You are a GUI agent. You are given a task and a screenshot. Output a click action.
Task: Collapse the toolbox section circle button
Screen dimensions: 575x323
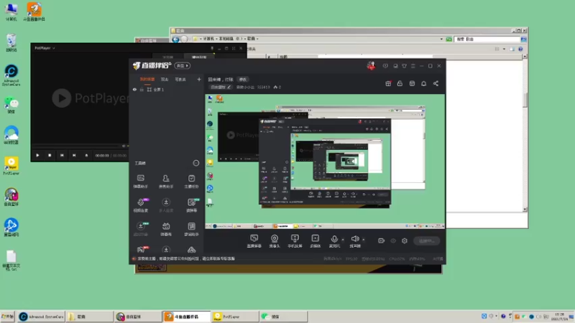click(x=196, y=163)
